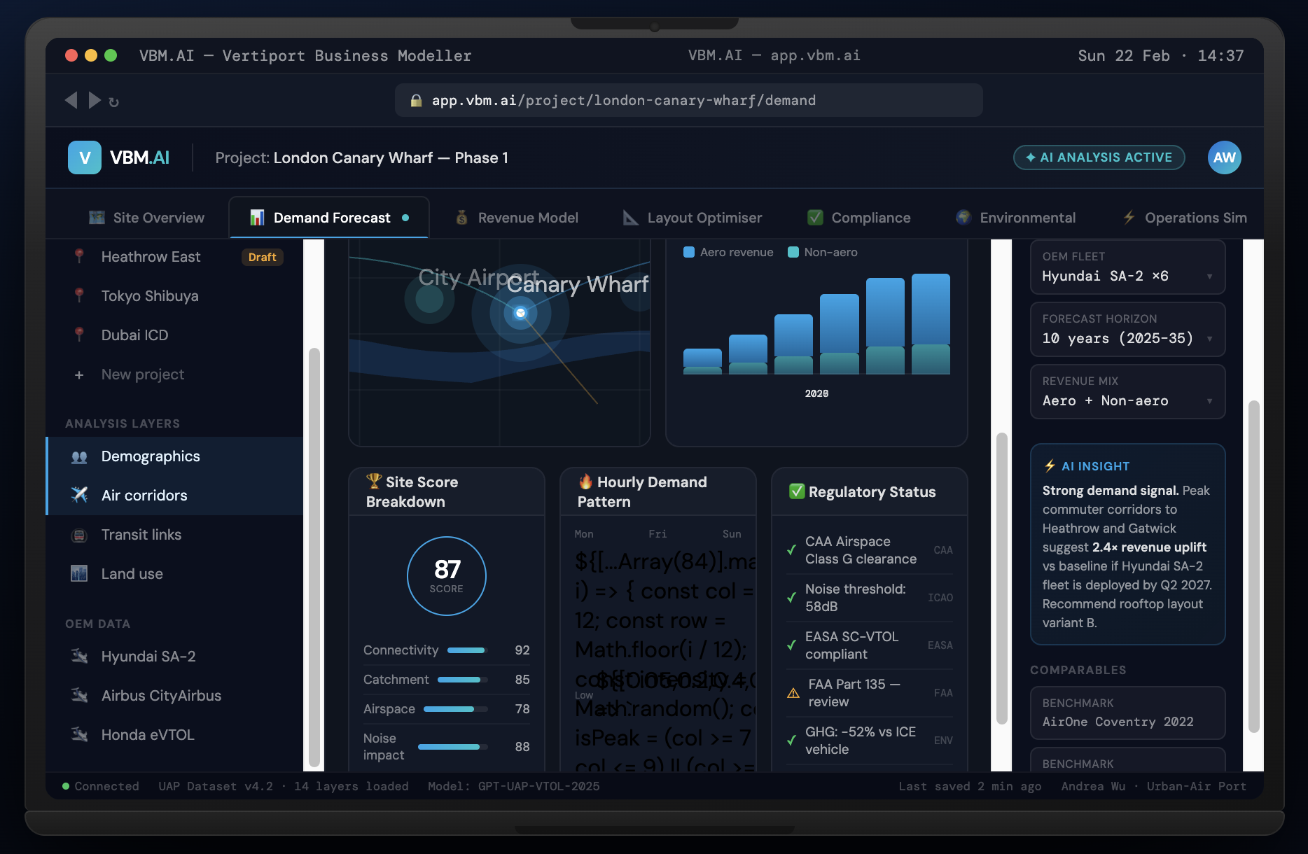Screen dimensions: 1308x854
Task: Click the address bar lock icon
Action: (416, 100)
